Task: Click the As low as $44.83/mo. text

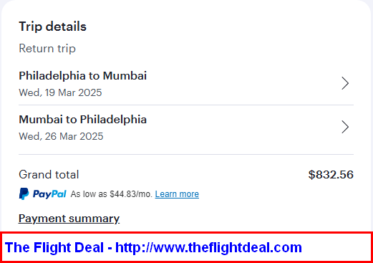Action: click(112, 194)
